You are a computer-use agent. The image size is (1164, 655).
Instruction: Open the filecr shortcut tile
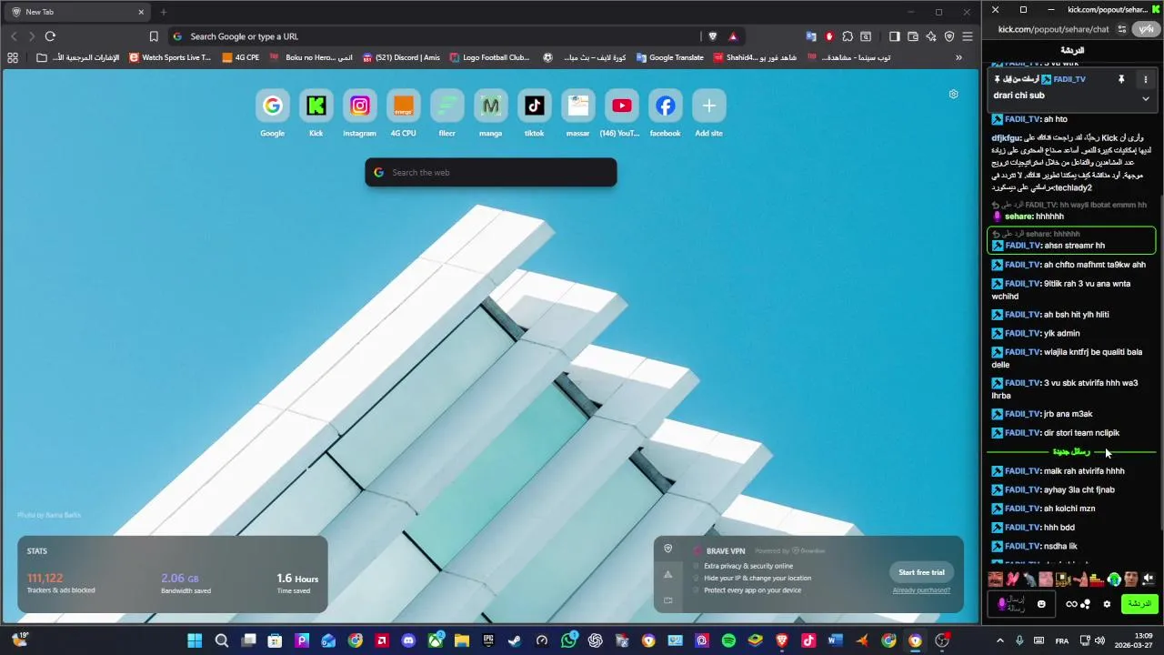(447, 106)
